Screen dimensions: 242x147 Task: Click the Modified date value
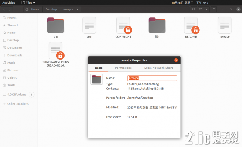coord(152,108)
